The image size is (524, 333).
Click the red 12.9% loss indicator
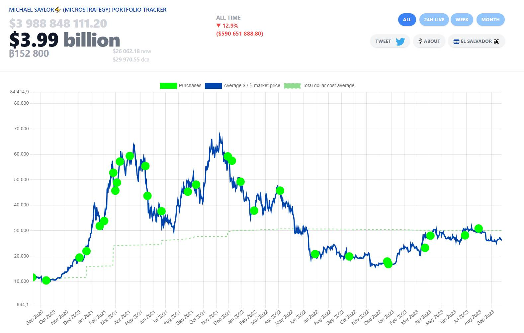pos(227,26)
